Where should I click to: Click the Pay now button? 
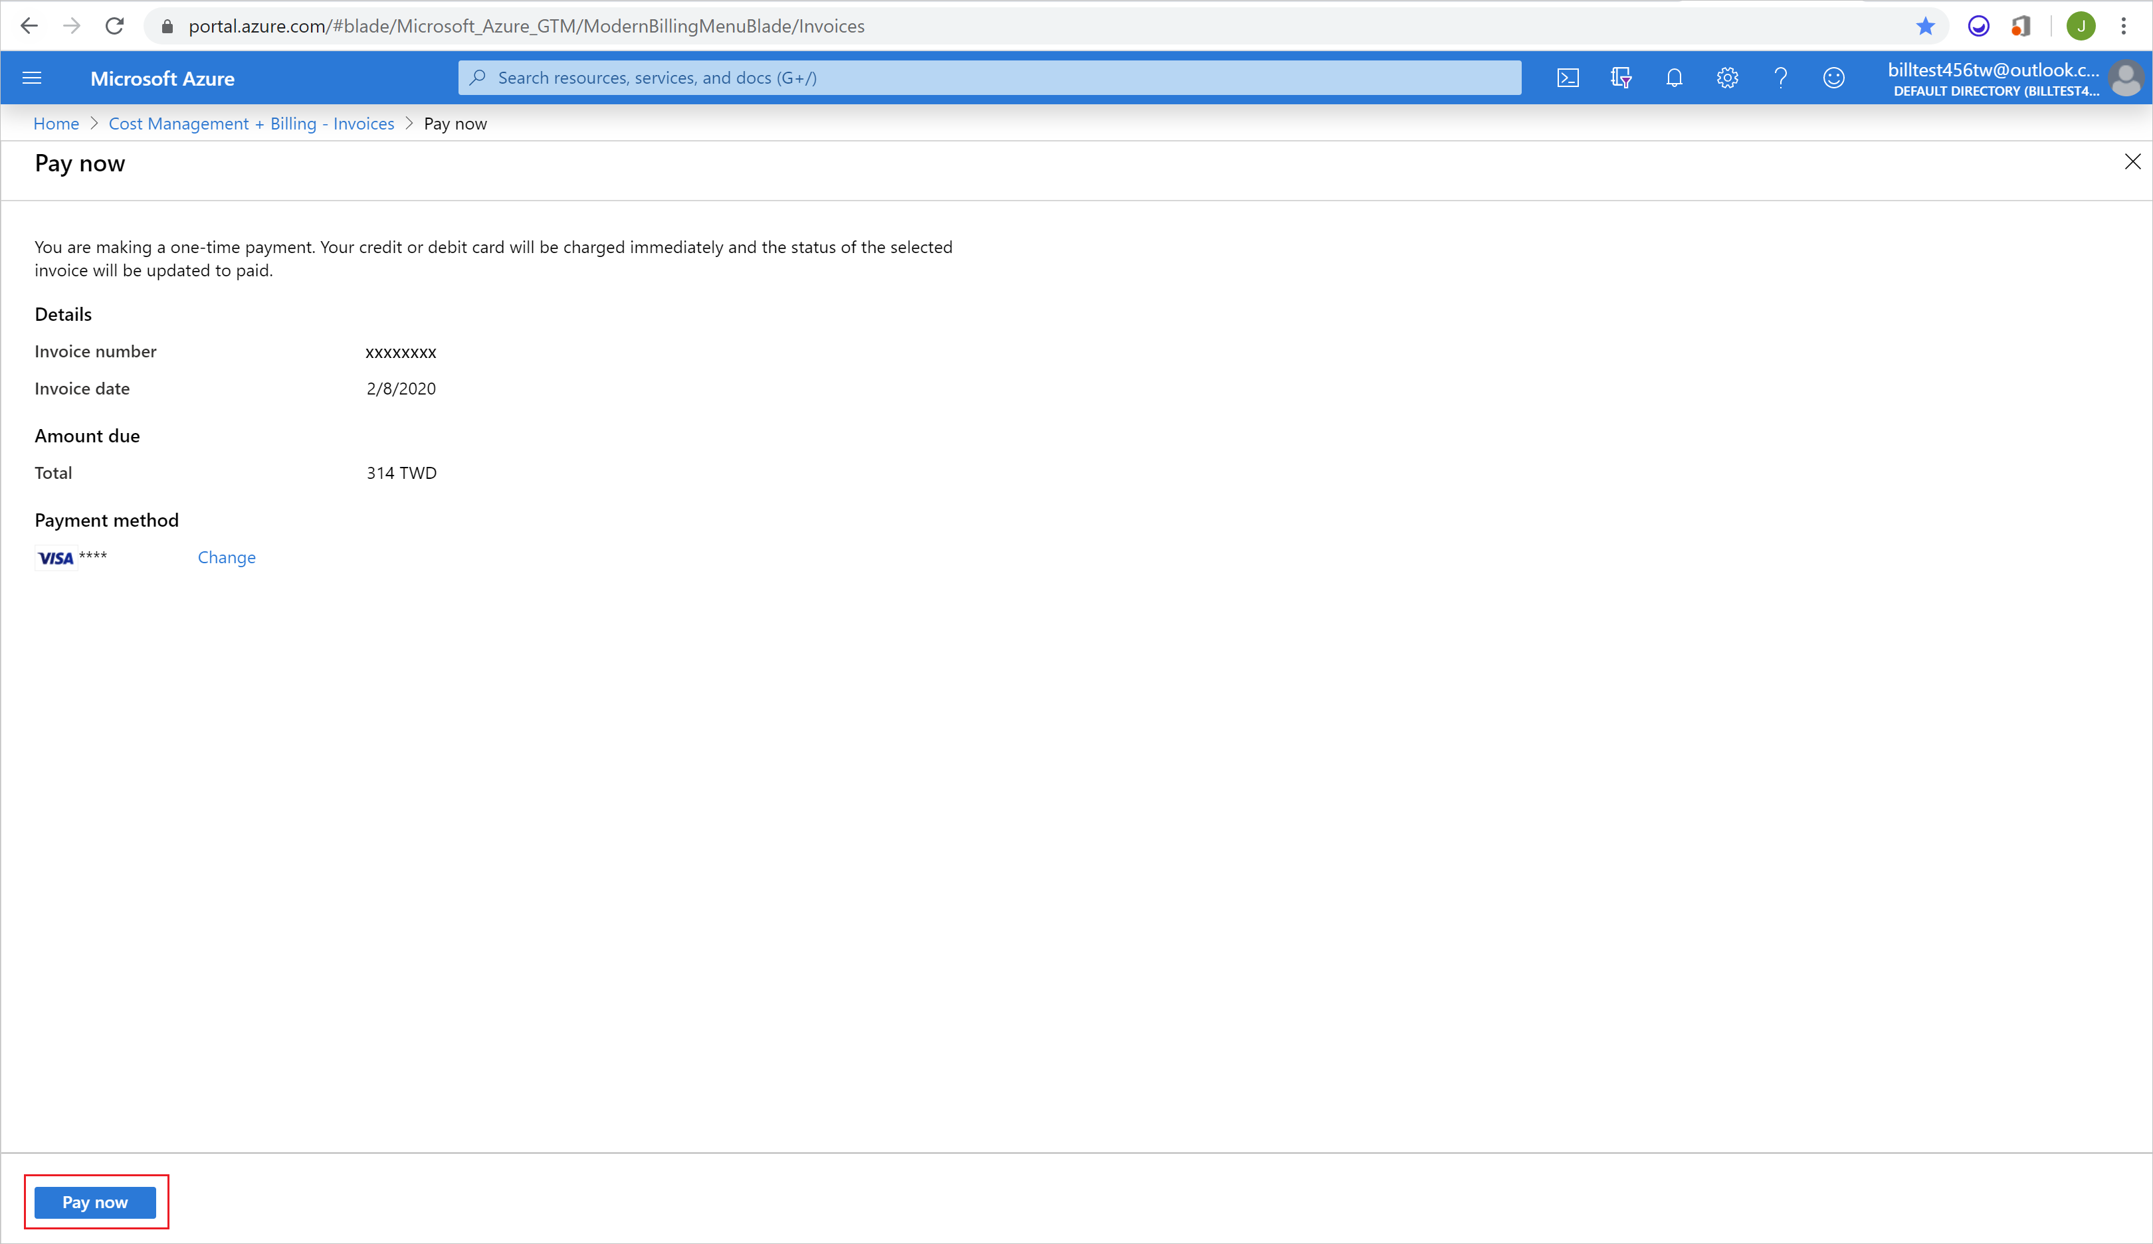[96, 1201]
